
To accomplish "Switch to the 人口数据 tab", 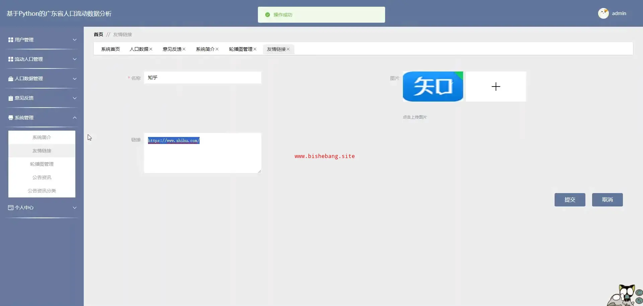I will pyautogui.click(x=139, y=49).
